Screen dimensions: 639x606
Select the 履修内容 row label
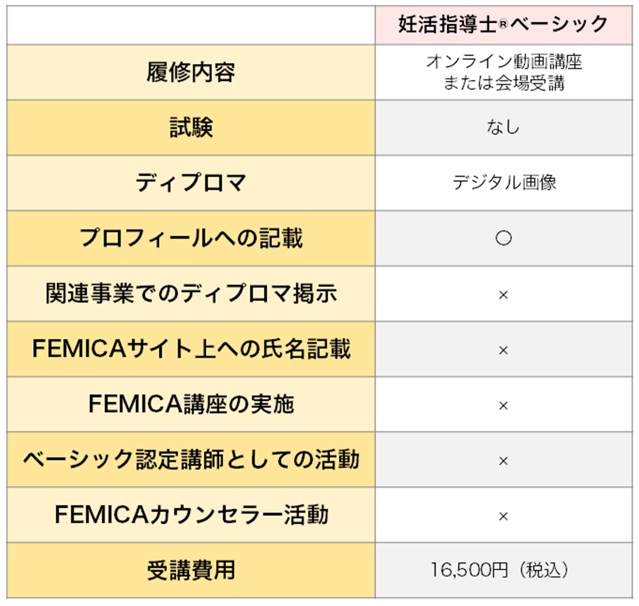[191, 72]
